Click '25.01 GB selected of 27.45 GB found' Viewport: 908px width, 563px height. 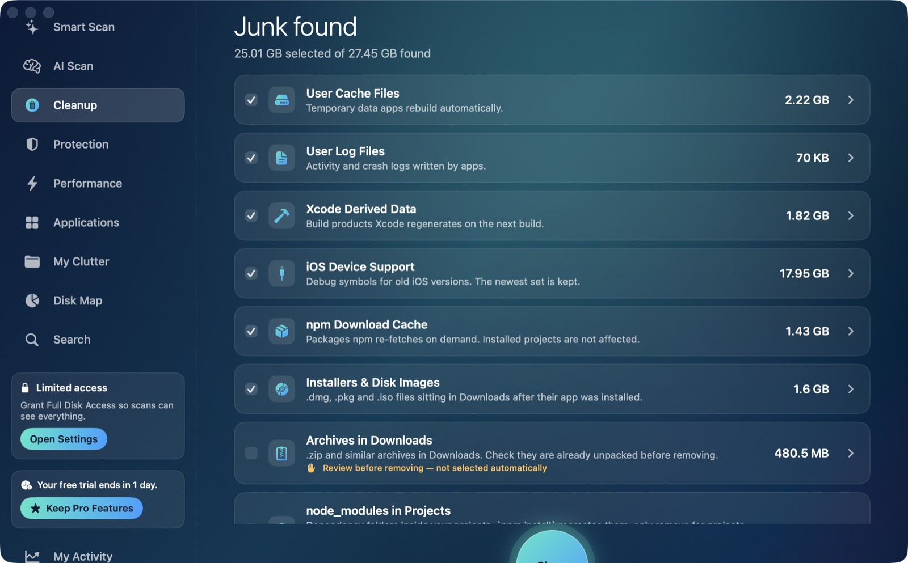[333, 54]
